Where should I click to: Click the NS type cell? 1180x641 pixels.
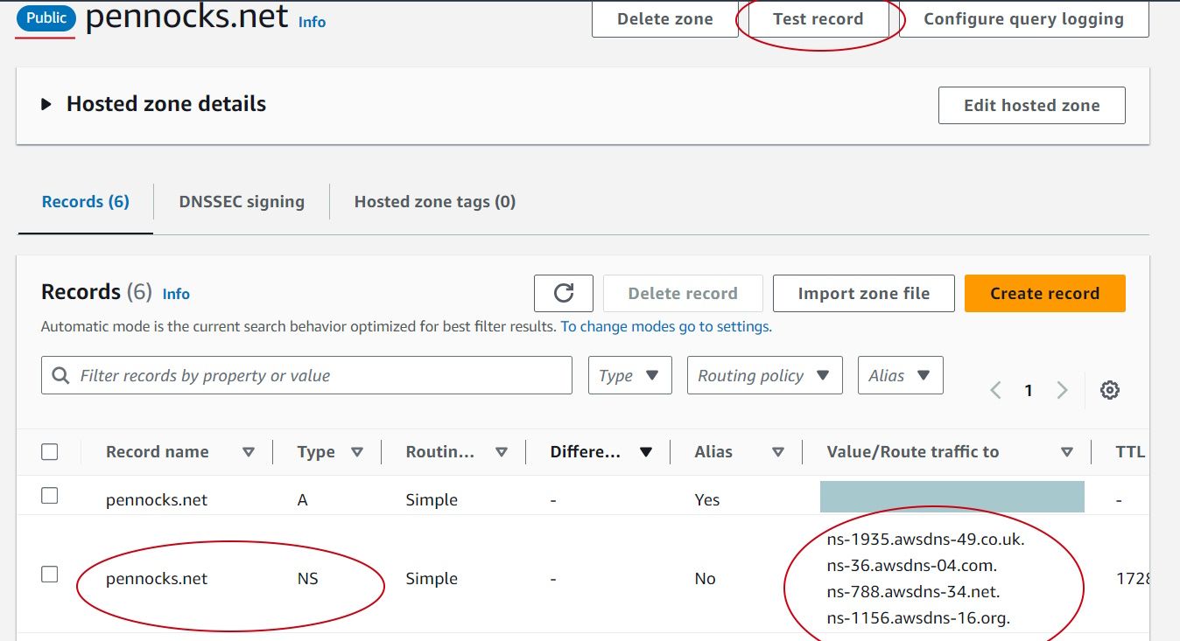[x=307, y=579]
